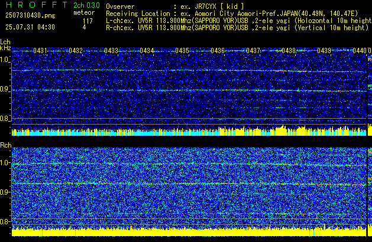The height and width of the screenshot is (242, 372).
Task: Click the '2ch 0.3.0' version label
Action: (x=86, y=5)
